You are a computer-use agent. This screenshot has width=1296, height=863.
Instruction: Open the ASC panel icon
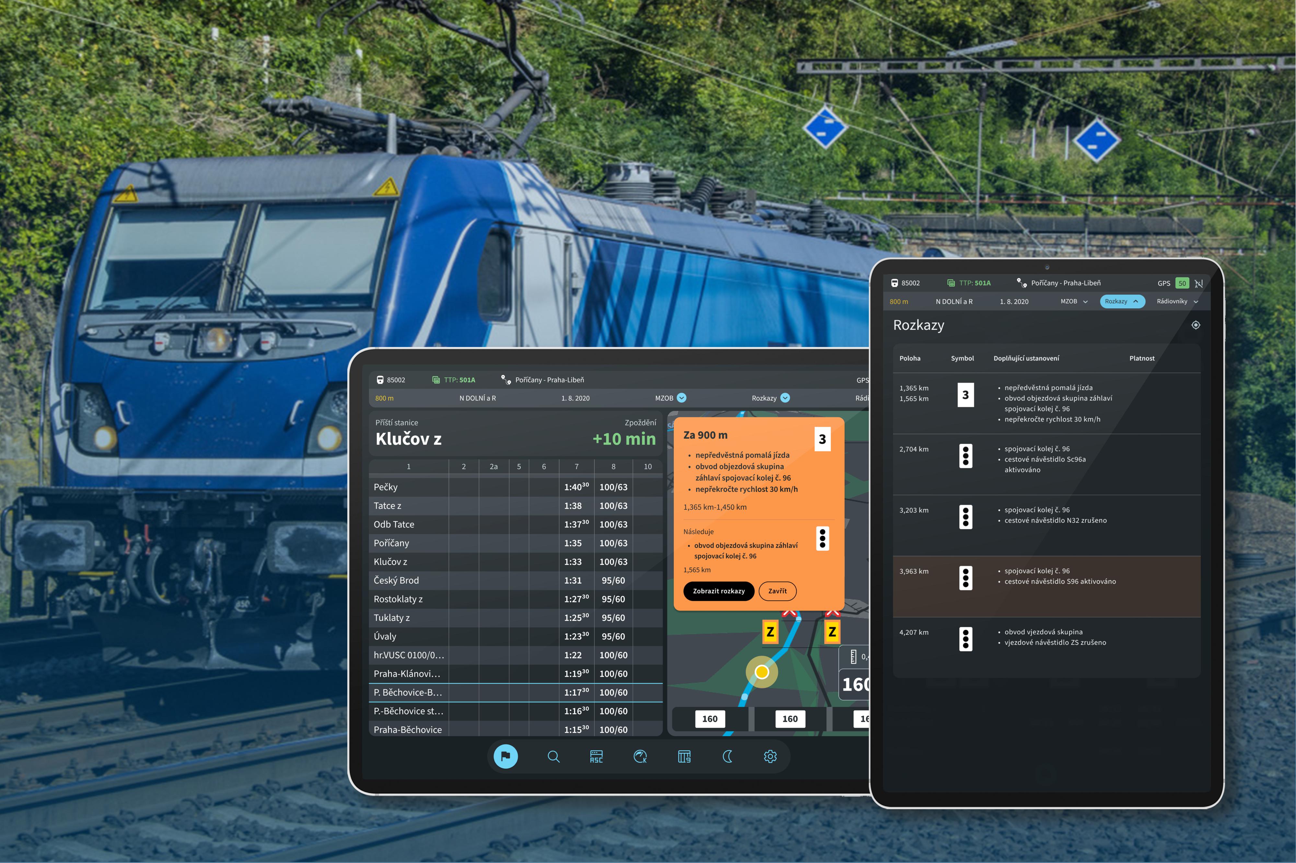[x=596, y=756]
